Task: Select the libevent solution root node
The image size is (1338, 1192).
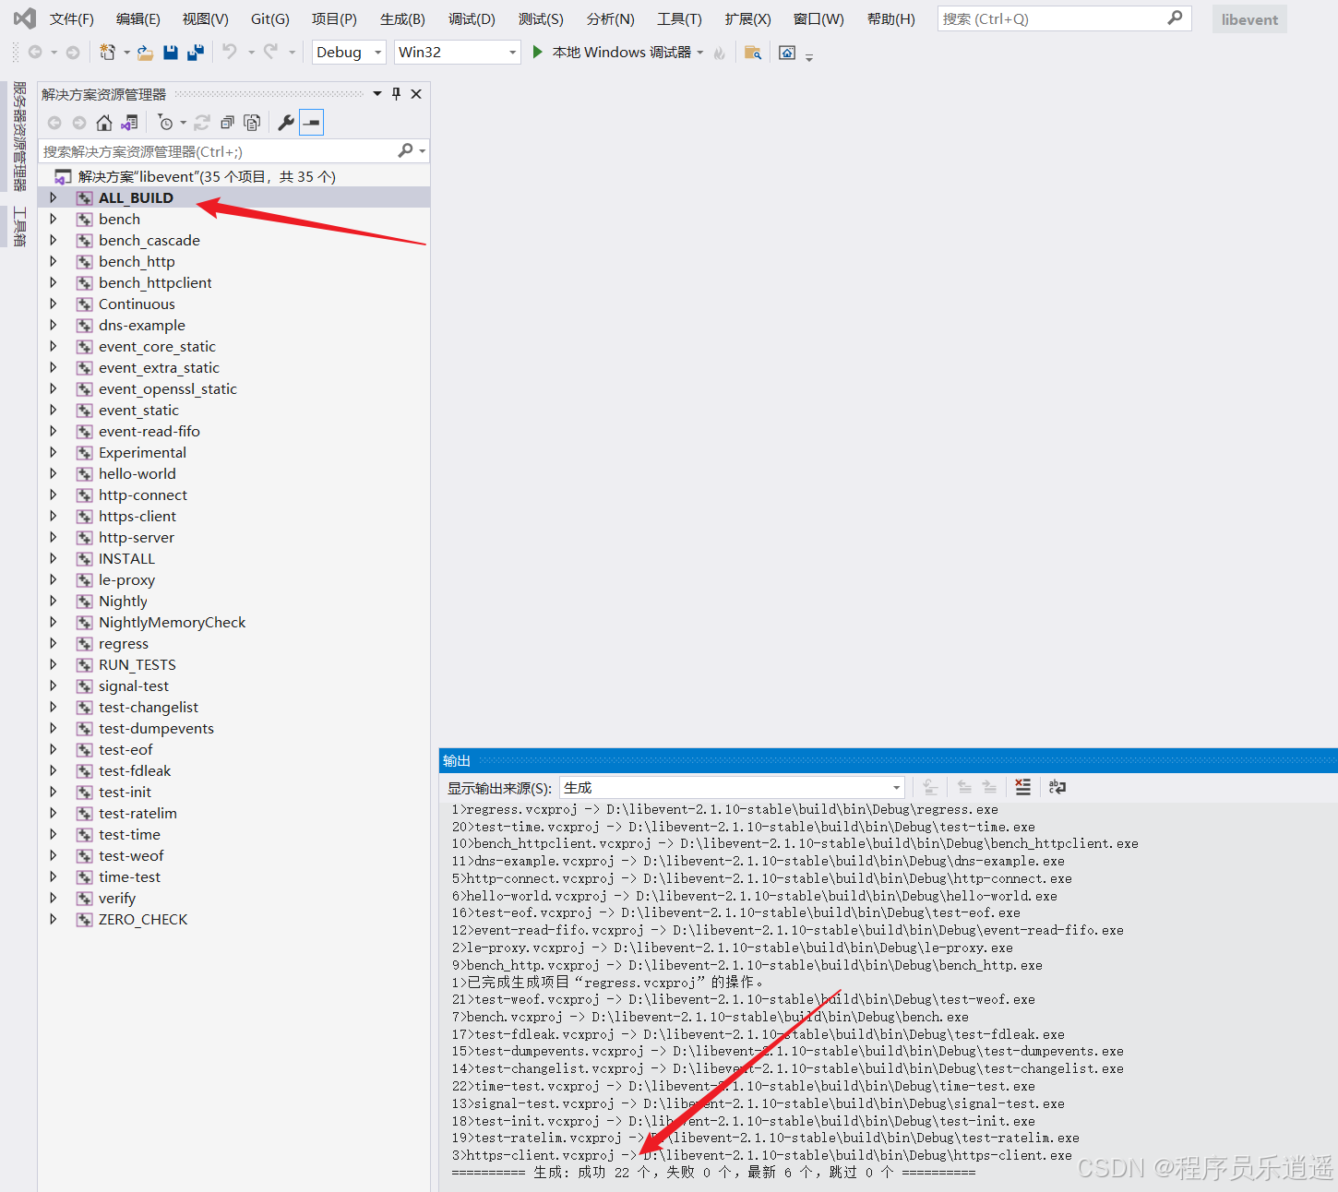Action: (207, 176)
